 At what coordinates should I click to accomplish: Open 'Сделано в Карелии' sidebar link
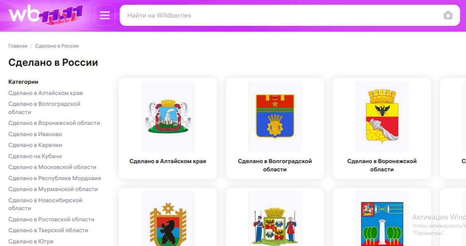pyautogui.click(x=35, y=145)
